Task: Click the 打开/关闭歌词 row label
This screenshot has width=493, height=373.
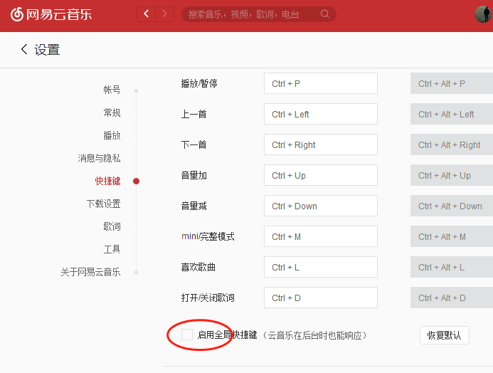Action: click(208, 298)
